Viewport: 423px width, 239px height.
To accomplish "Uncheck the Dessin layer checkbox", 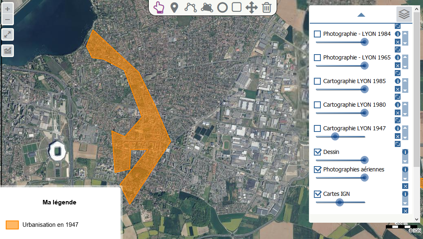I will (x=318, y=152).
